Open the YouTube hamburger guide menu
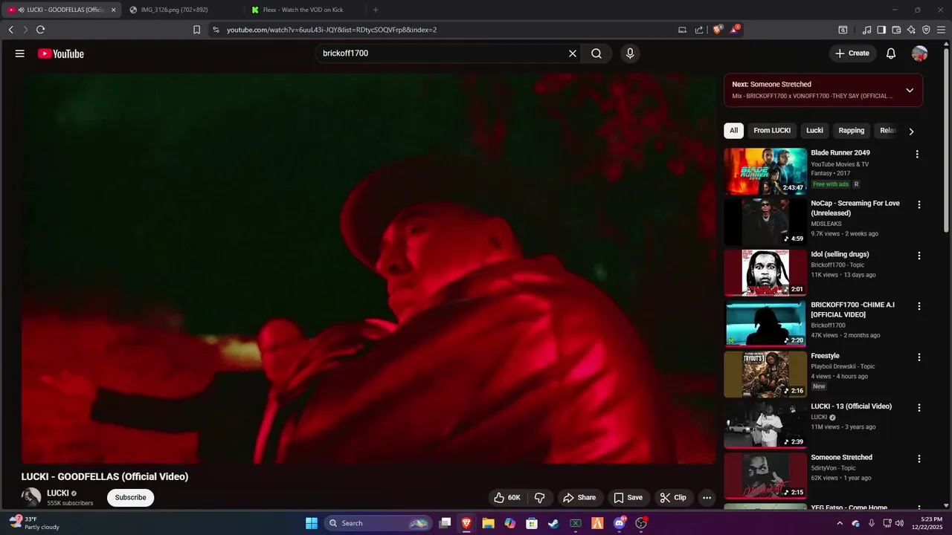The width and height of the screenshot is (952, 535). [x=20, y=53]
